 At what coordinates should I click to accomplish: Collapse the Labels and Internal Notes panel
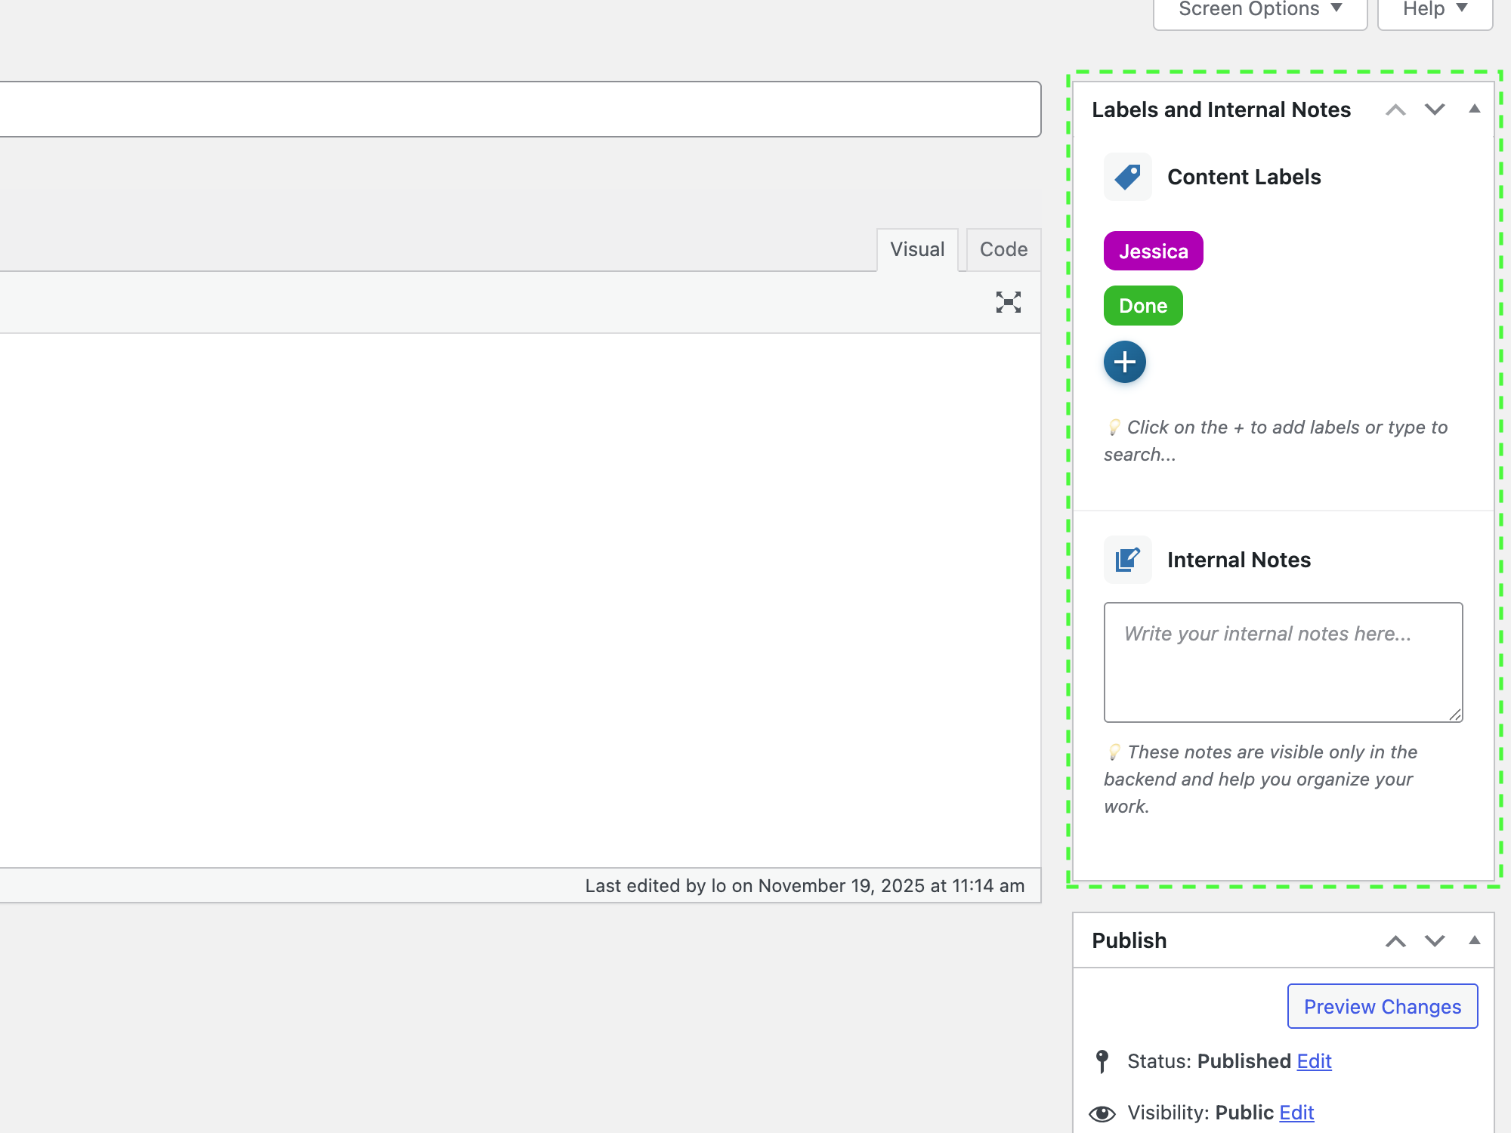pos(1474,110)
